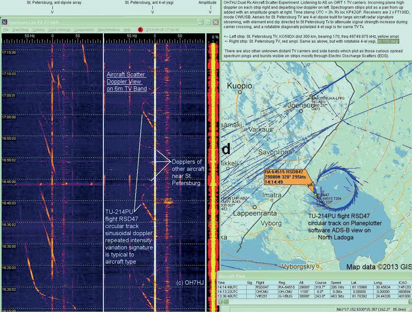The width and height of the screenshot is (412, 312).
Task: Click the Imatra city label on map
Action: click(272, 195)
